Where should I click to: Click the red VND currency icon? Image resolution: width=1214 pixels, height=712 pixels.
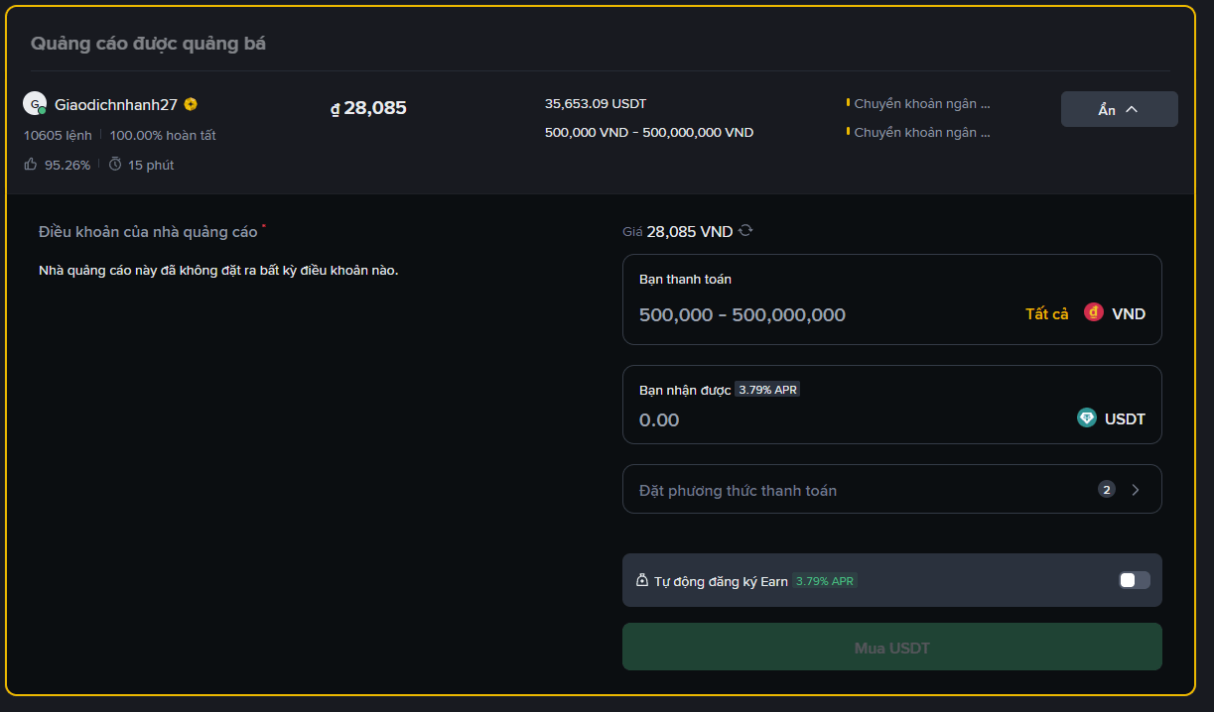pos(1094,313)
